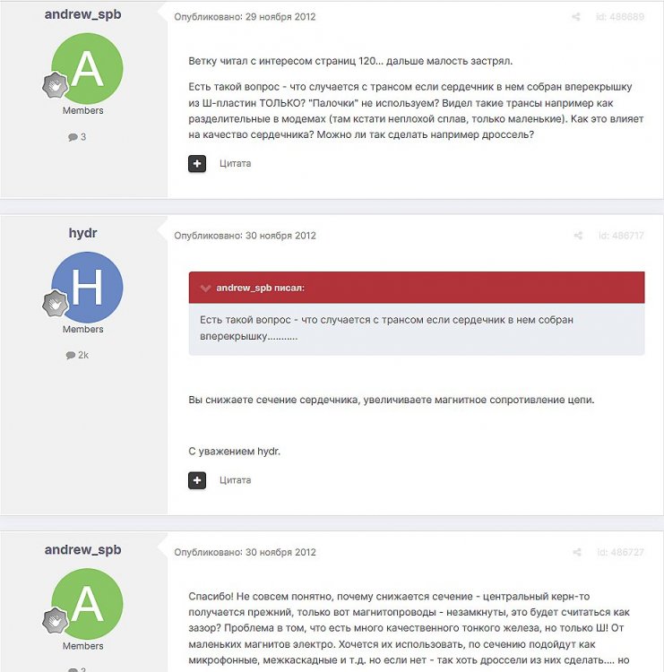Click the rank badge on the first andrew_spb avatar
This screenshot has height=672, width=664.
point(56,85)
